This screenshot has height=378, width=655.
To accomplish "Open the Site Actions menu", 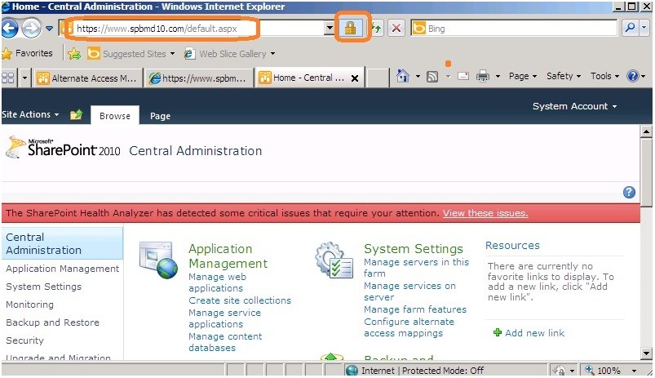I will [30, 114].
